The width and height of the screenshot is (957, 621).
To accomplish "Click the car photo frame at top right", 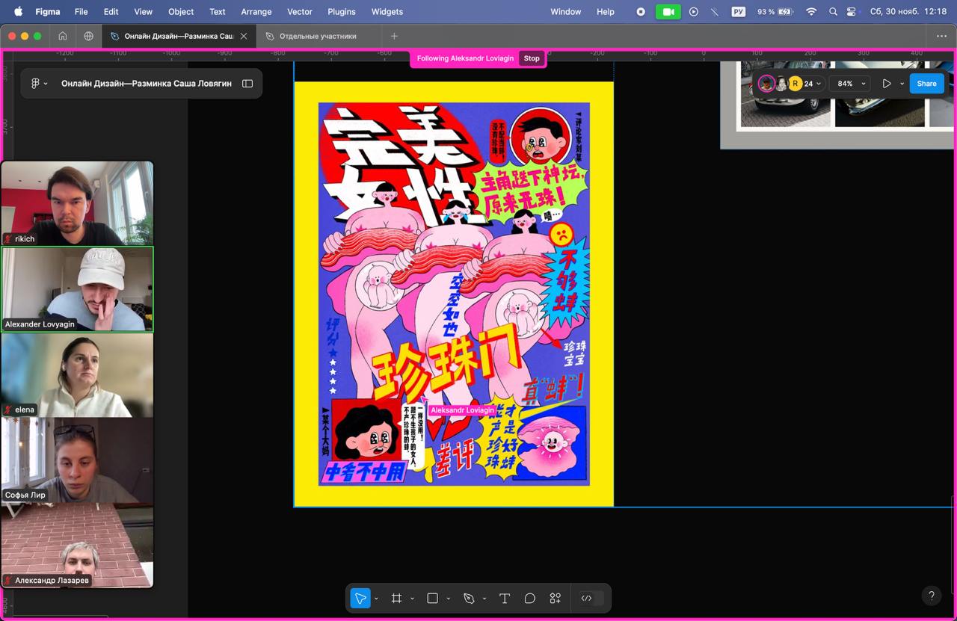I will tap(837, 105).
